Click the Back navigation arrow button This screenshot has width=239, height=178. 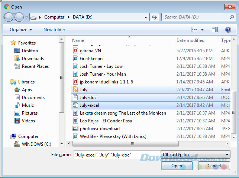click(x=9, y=17)
